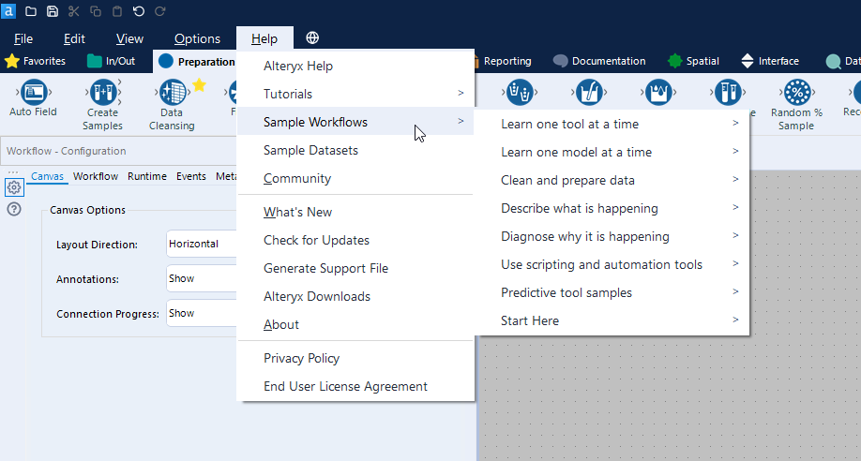
Task: Click the Open folder icon
Action: click(x=31, y=11)
